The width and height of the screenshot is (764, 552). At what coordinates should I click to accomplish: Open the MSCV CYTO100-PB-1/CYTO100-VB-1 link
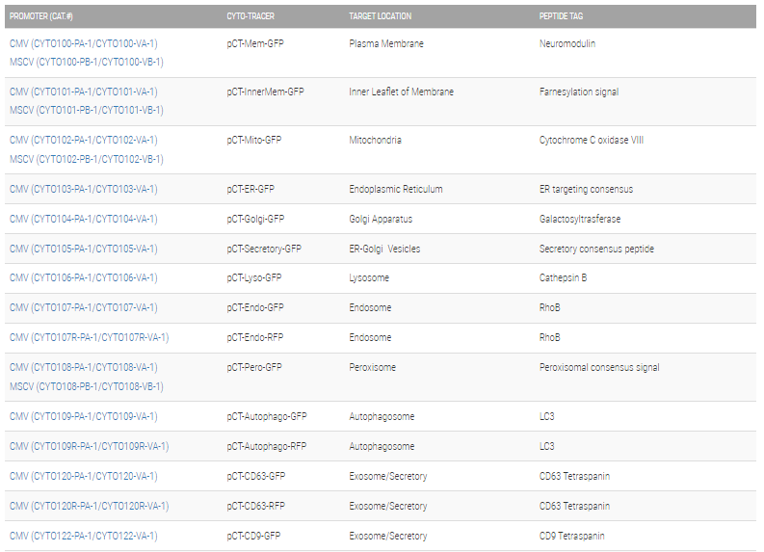pos(86,62)
